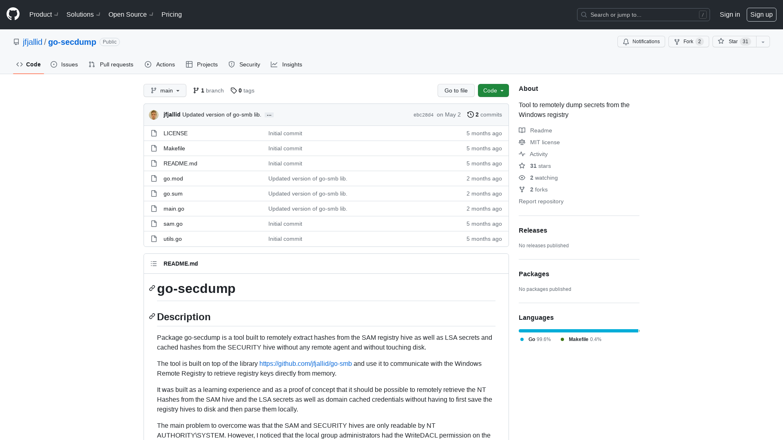Toggle the watch notifications dropdown
The height and width of the screenshot is (440, 783).
pos(641,42)
